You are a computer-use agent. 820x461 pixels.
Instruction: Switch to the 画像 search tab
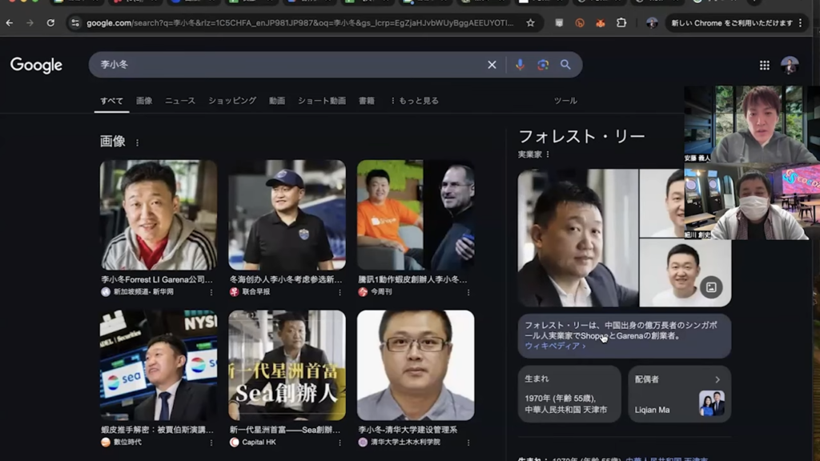click(144, 100)
